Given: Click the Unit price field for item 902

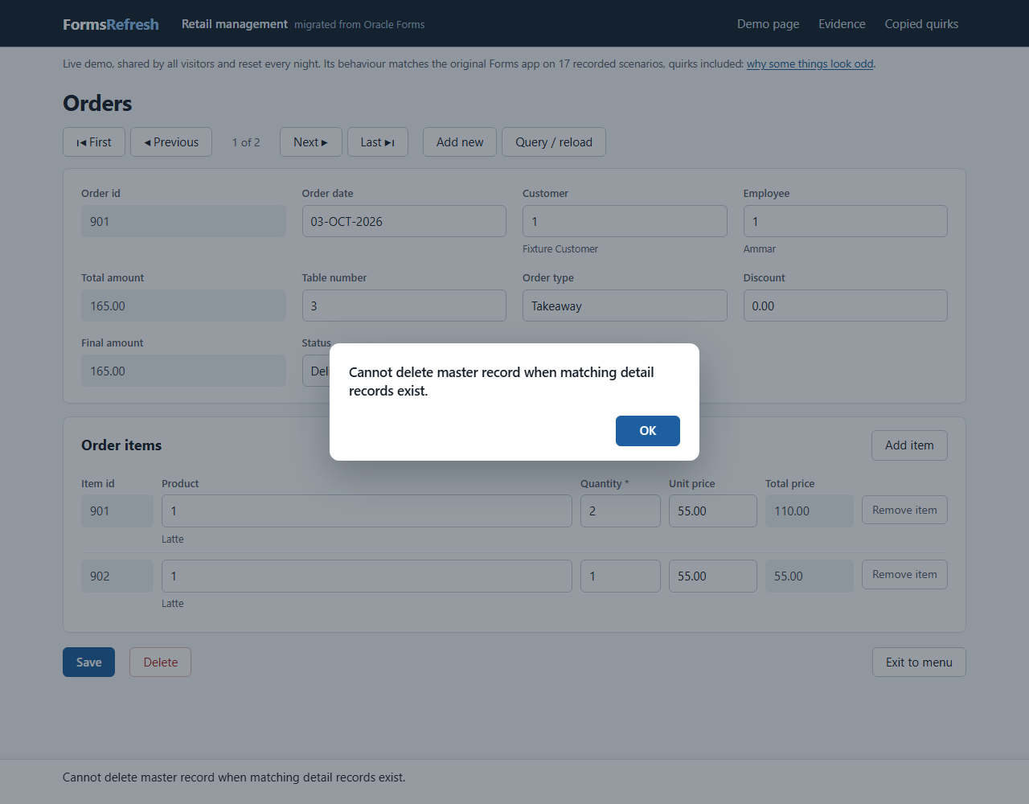Looking at the screenshot, I should click(x=713, y=576).
